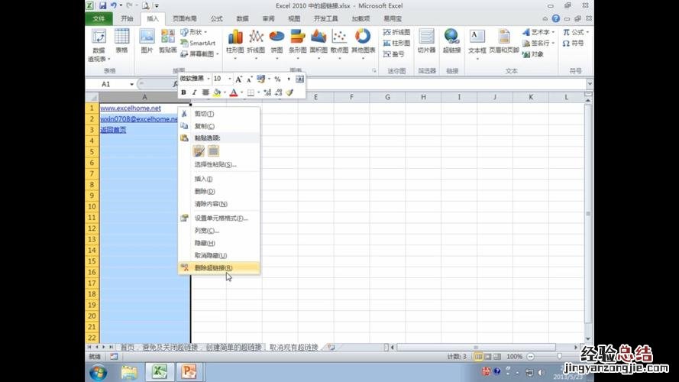Screen dimensions: 679x382
Task: Expand the Name Box dropdown
Action: [131, 84]
